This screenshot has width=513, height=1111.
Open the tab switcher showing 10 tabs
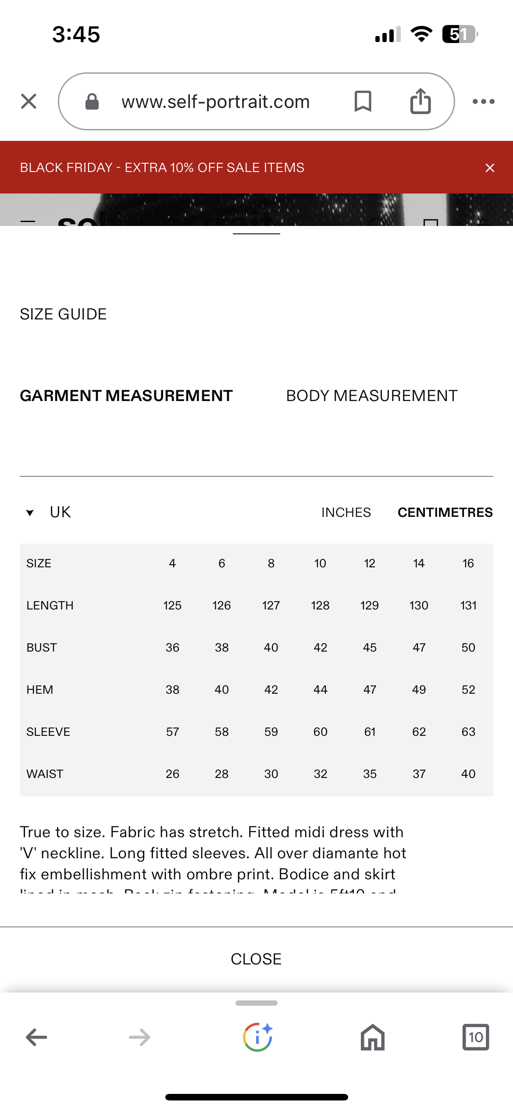(x=476, y=1037)
